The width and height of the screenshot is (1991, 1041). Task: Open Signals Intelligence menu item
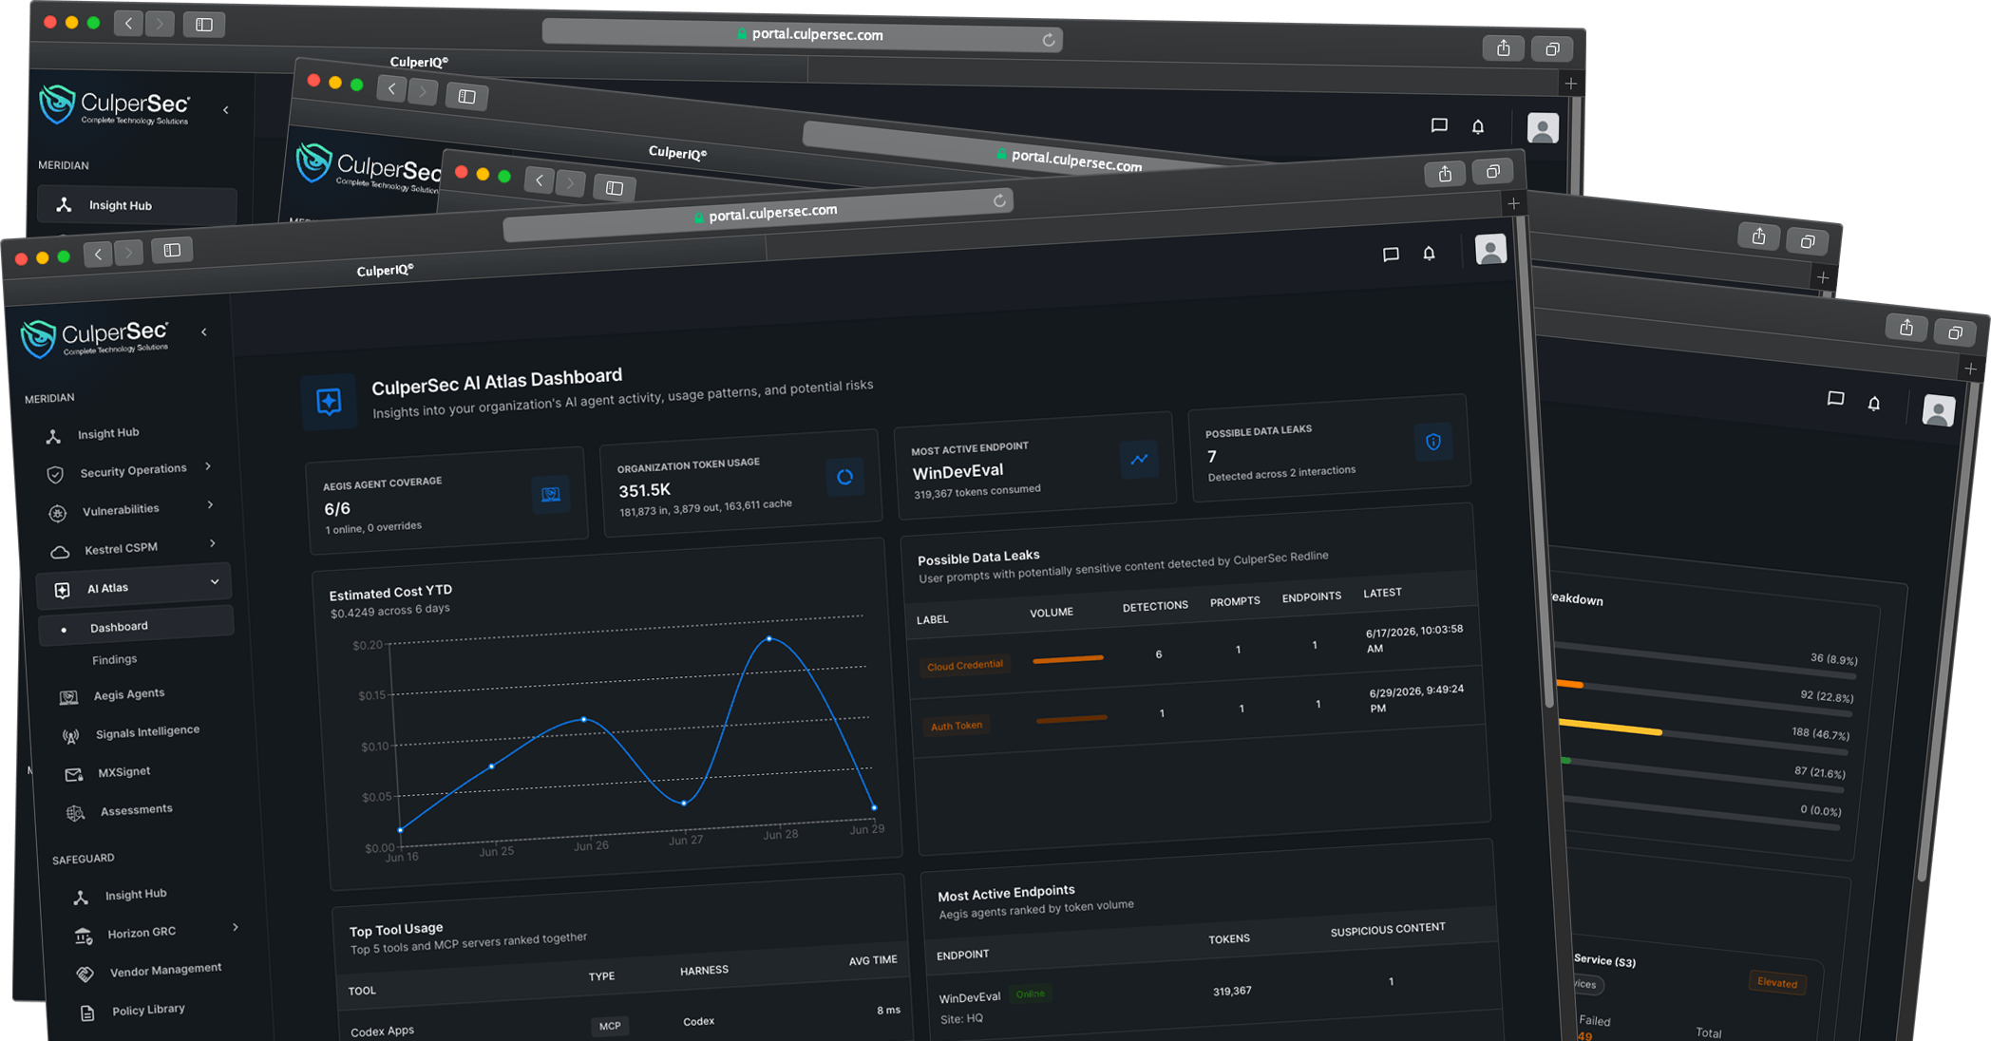(x=147, y=732)
